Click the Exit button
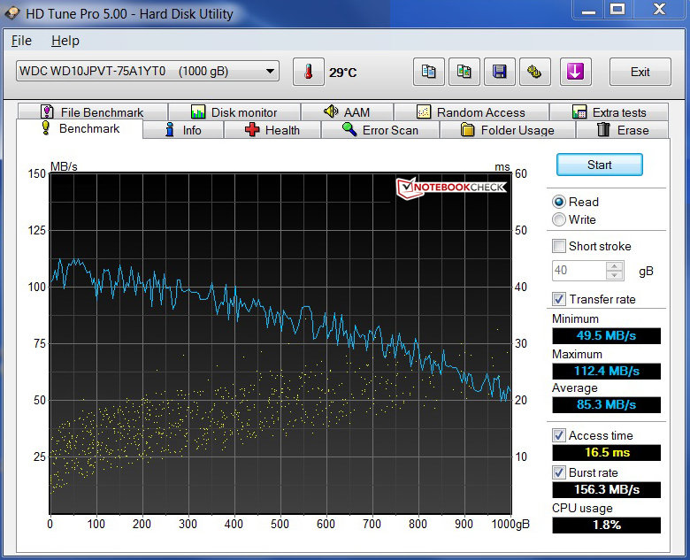Viewport: 690px width, 560px height. tap(640, 72)
